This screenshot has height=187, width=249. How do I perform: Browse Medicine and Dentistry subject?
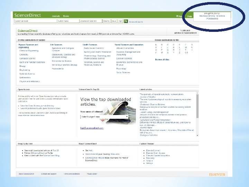94,48
